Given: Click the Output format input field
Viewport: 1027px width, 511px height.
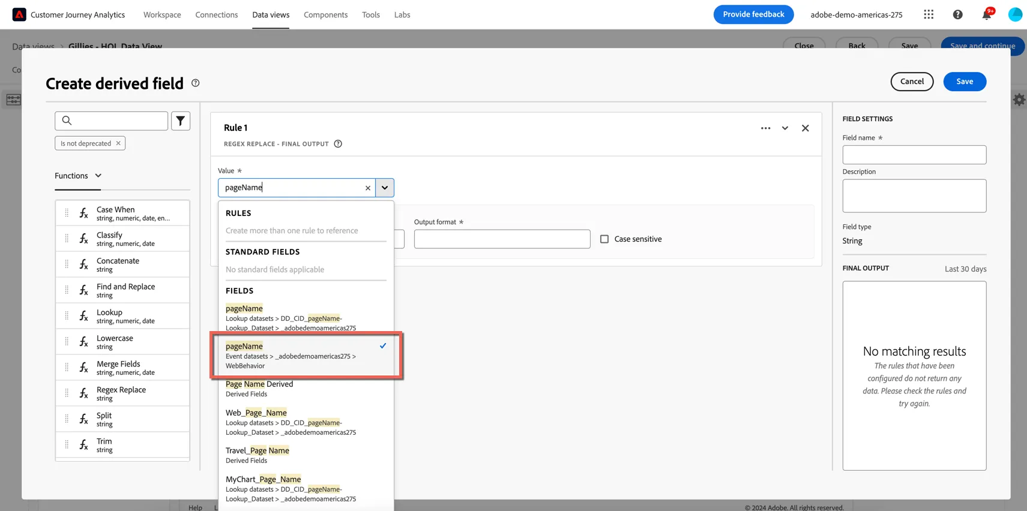Looking at the screenshot, I should pos(502,239).
